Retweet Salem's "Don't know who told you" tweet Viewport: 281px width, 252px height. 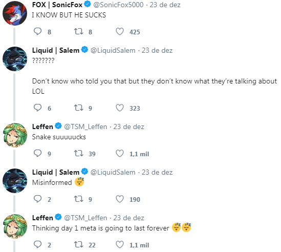coord(79,108)
